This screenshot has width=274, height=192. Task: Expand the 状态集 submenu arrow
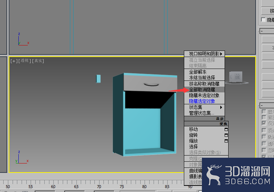point(221,107)
